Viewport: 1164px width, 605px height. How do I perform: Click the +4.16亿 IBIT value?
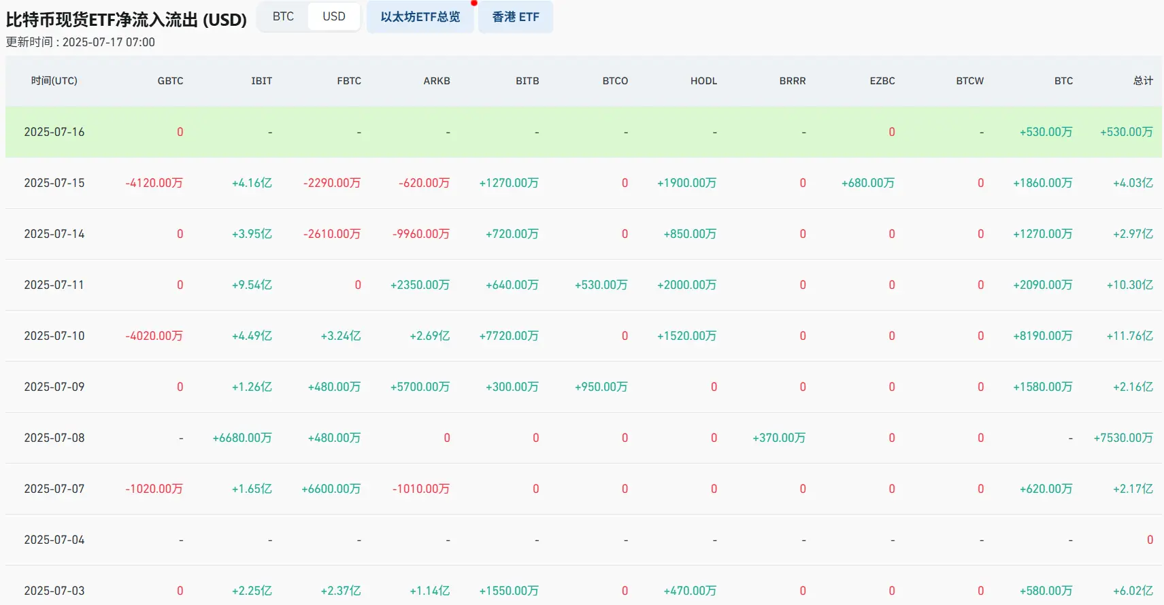[252, 183]
